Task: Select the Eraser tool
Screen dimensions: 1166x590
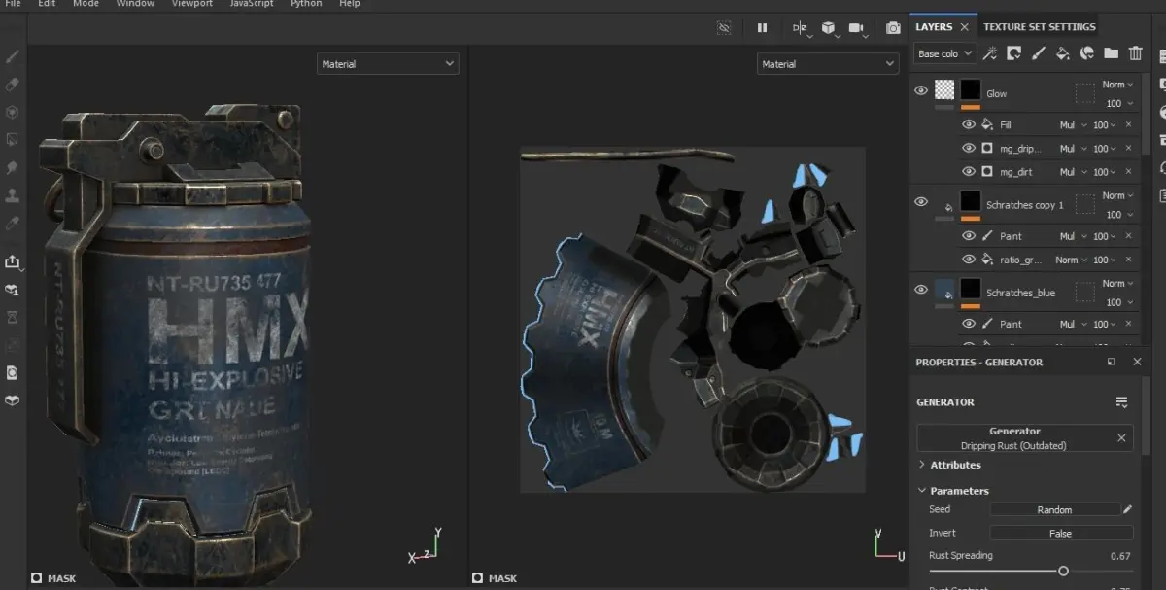Action: point(13,85)
